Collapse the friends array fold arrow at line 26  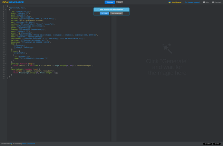coord(6,51)
